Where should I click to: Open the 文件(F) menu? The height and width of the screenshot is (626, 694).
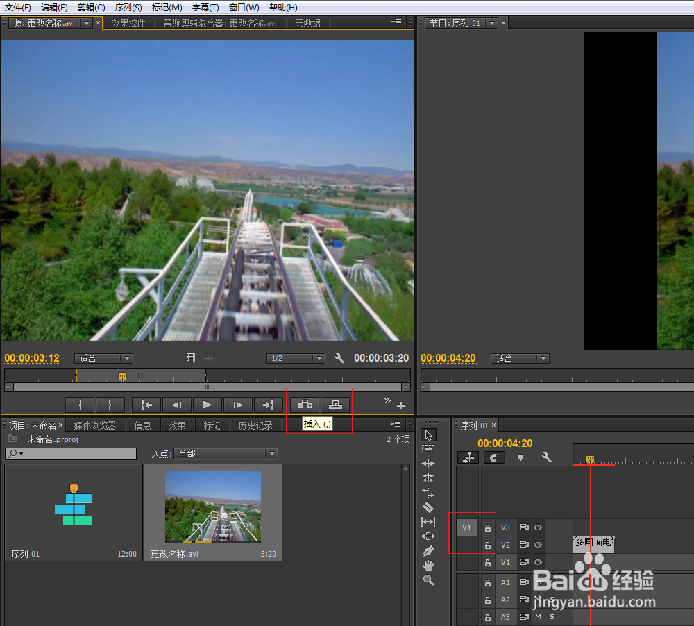(x=18, y=8)
